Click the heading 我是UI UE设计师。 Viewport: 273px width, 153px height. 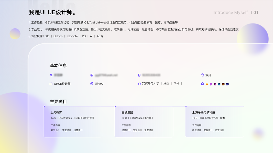pyautogui.click(x=52, y=12)
